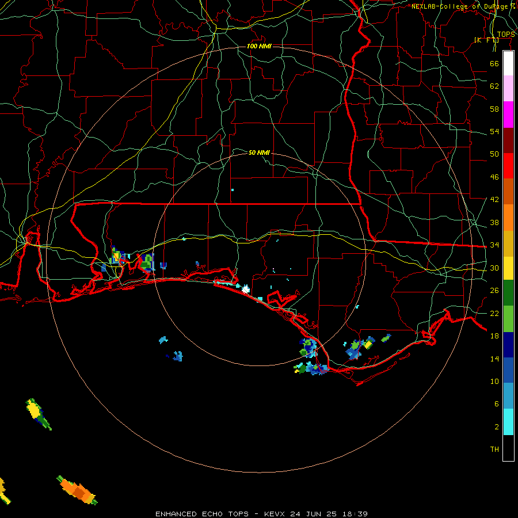Image resolution: width=518 pixels, height=518 pixels.
Task: Click the white radar site marker on the coast
Action: pos(246,290)
